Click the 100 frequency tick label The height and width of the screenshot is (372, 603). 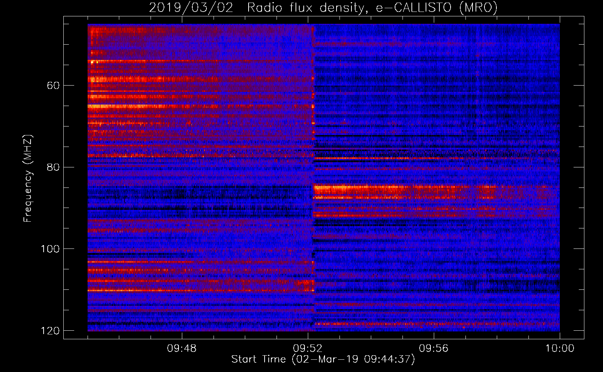point(50,249)
